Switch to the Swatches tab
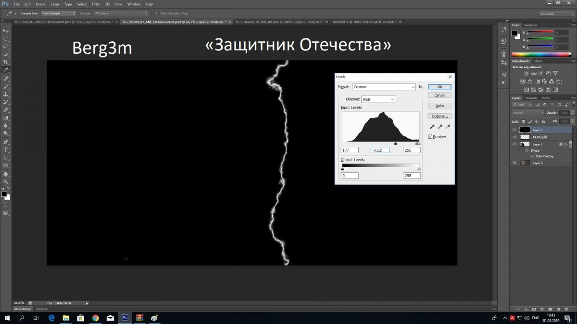577x324 pixels. click(x=530, y=25)
